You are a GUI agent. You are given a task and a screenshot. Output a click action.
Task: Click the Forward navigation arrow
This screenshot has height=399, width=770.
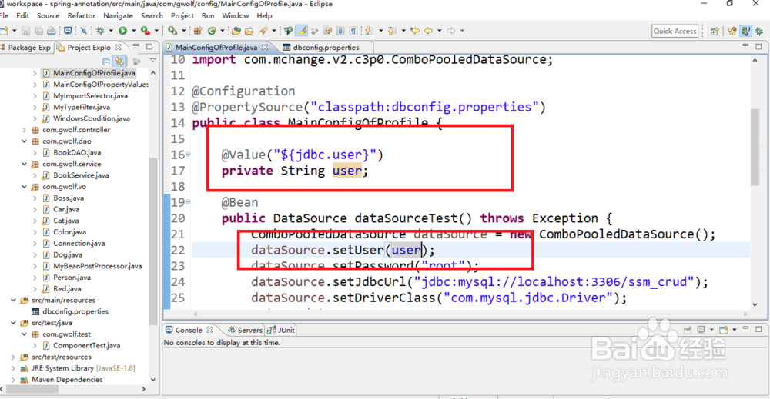[x=450, y=31]
